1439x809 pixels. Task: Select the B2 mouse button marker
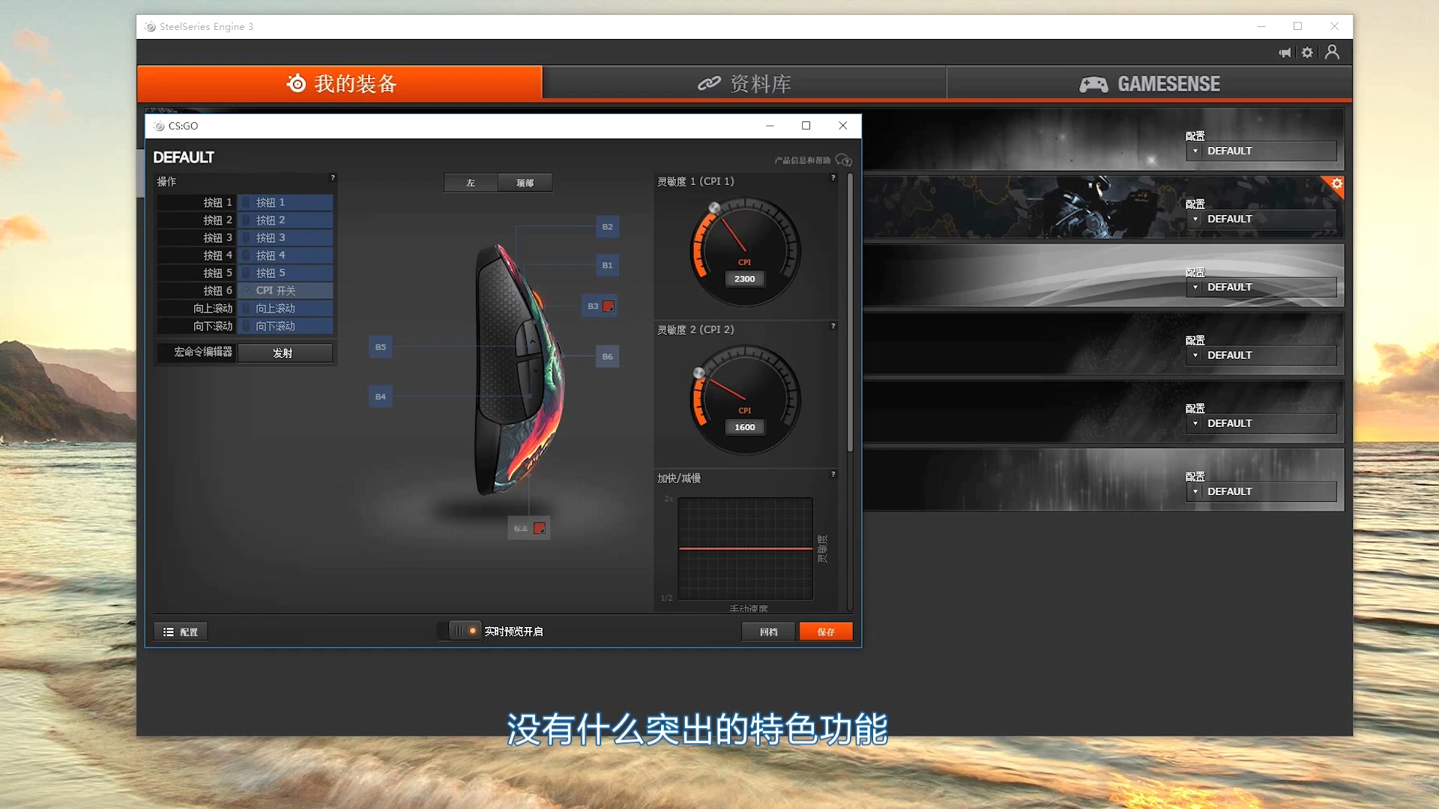point(607,227)
